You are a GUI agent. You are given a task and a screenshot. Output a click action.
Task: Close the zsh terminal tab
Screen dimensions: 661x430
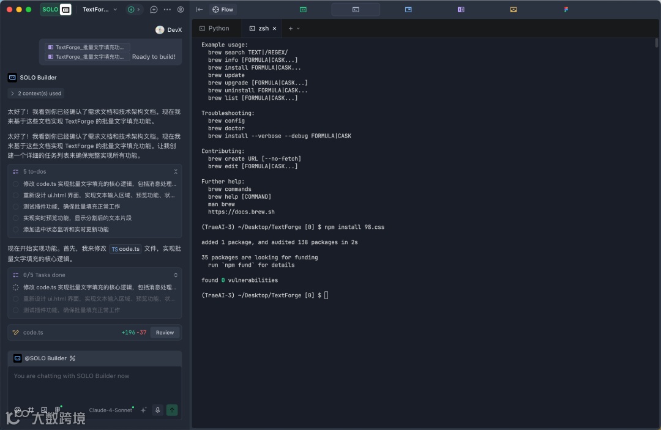point(274,29)
